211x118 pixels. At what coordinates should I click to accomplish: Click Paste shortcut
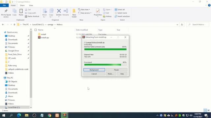pos(32,16)
